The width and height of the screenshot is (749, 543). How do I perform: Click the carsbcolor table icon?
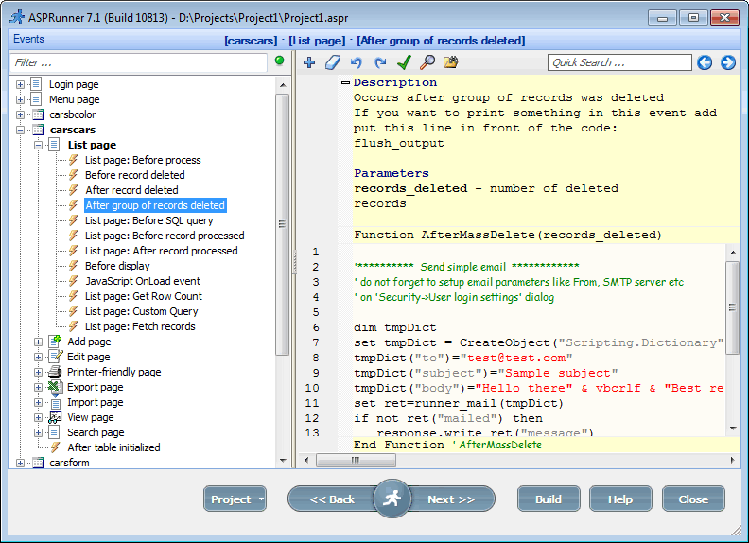[38, 114]
